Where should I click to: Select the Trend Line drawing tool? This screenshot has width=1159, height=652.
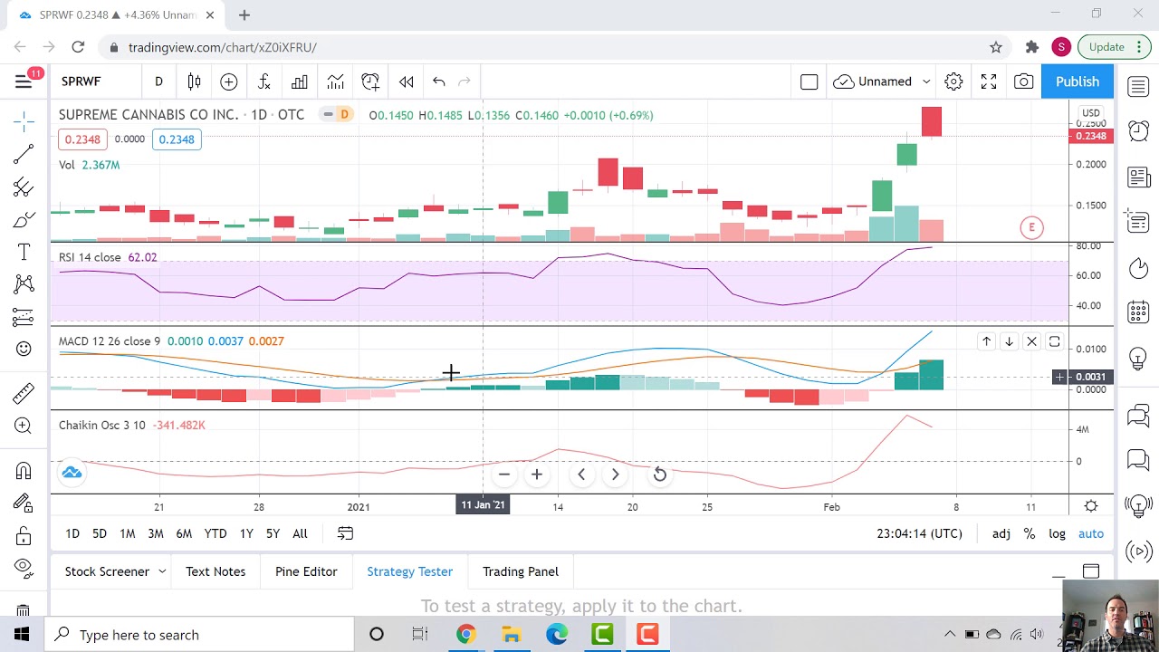coord(24,154)
